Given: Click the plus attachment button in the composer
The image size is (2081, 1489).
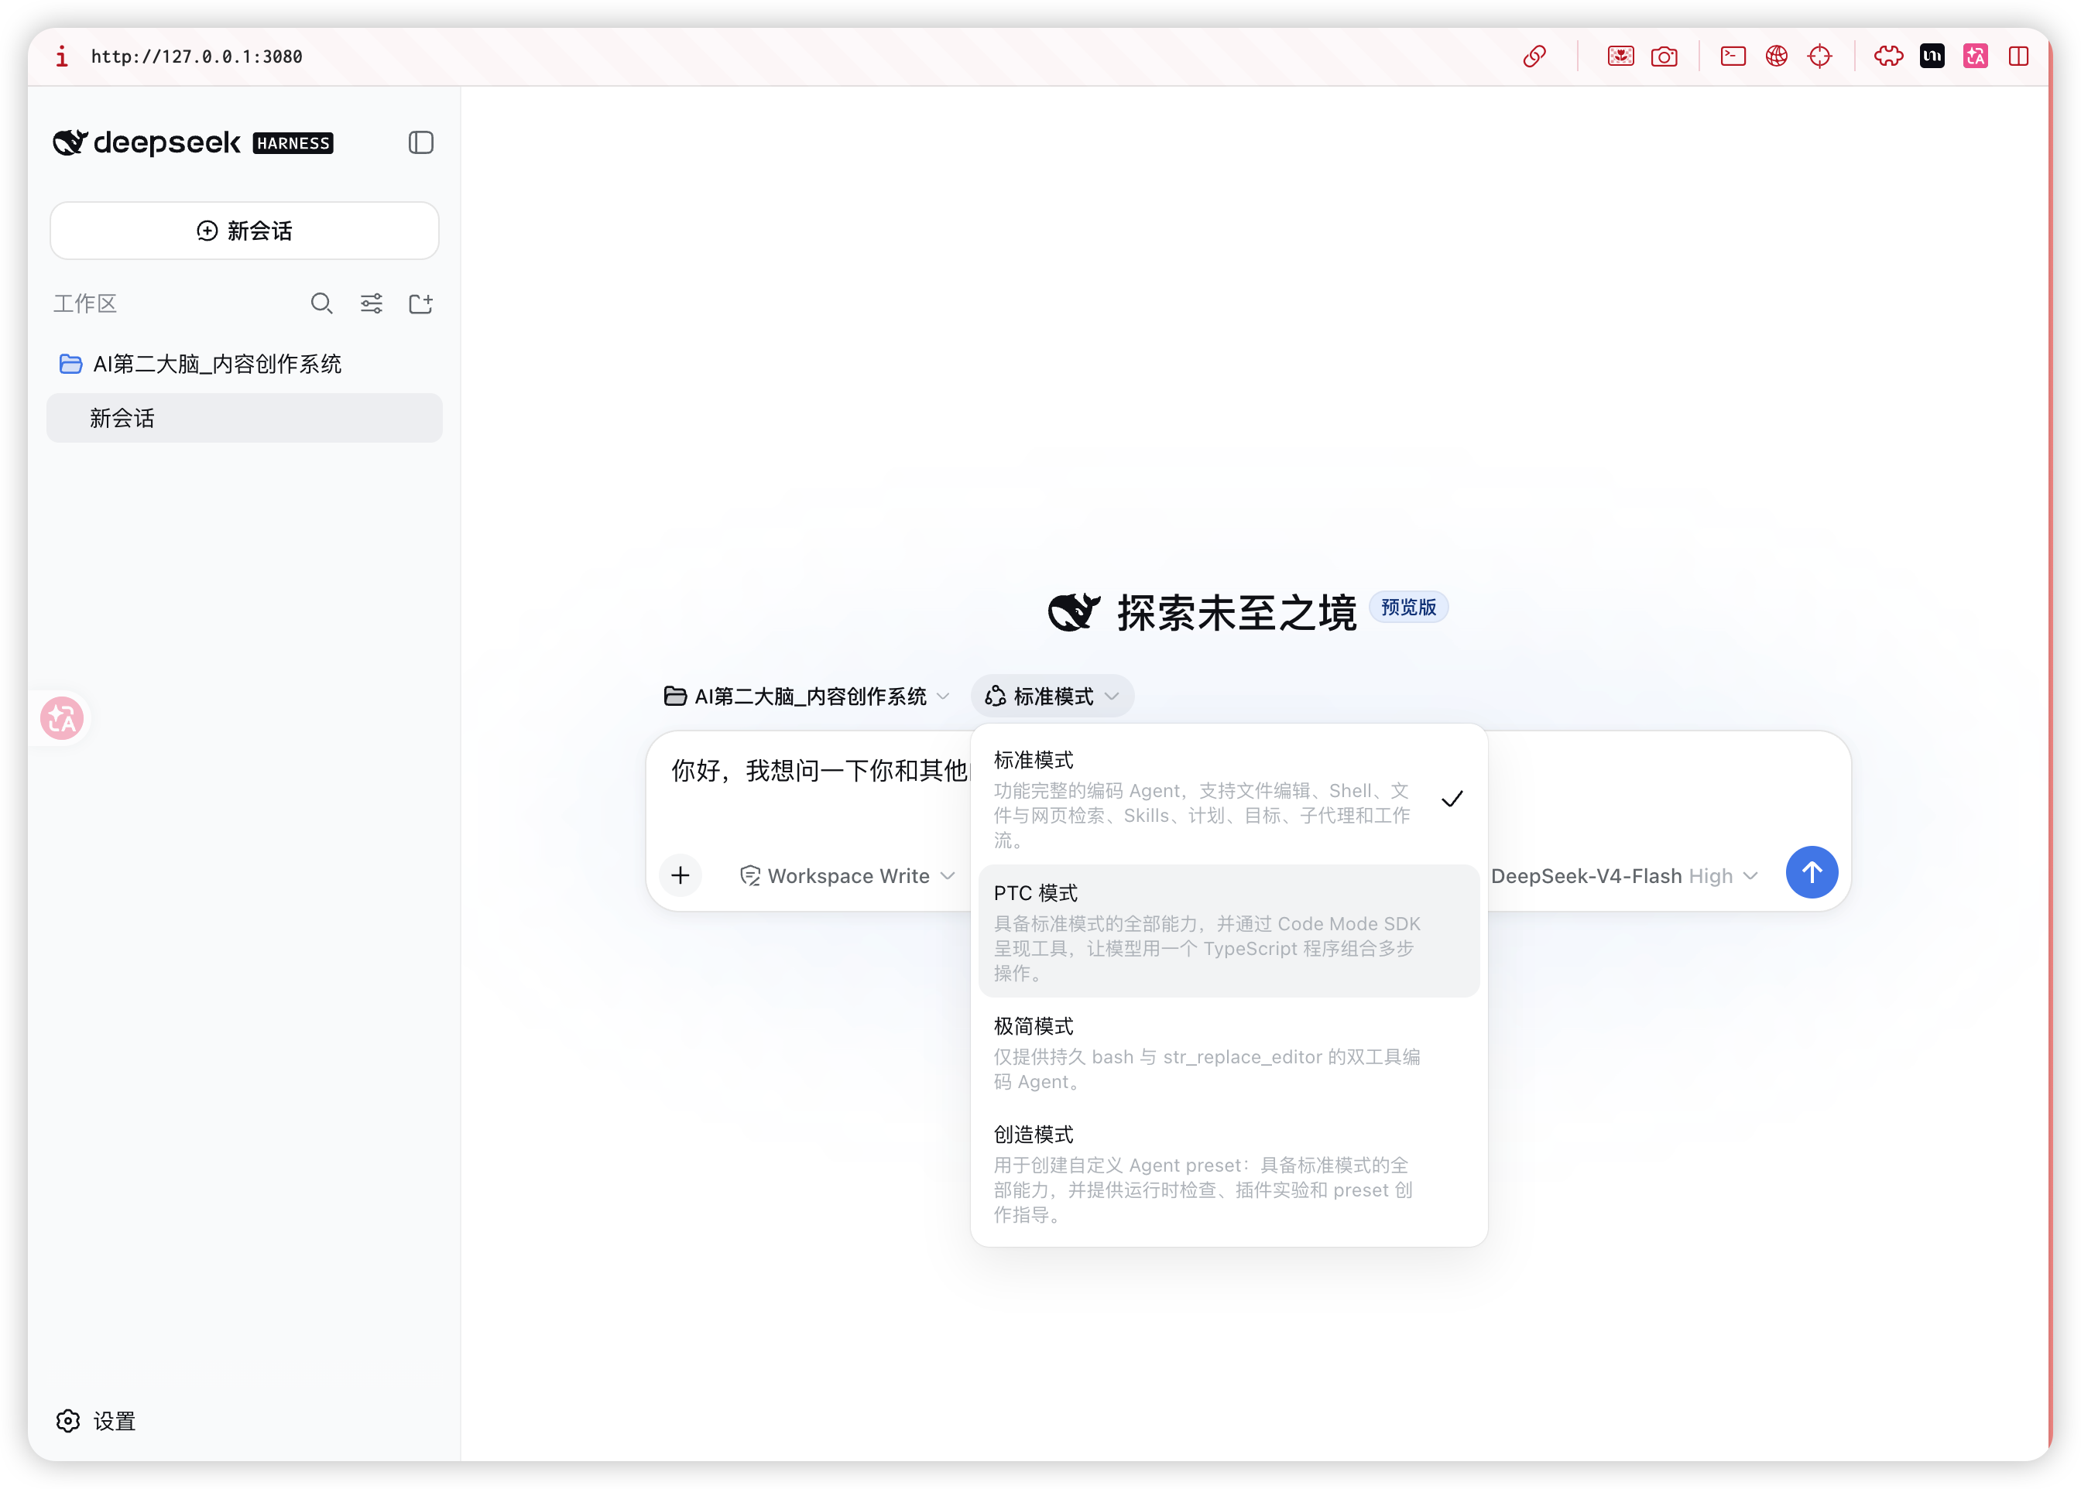Looking at the screenshot, I should coord(681,875).
